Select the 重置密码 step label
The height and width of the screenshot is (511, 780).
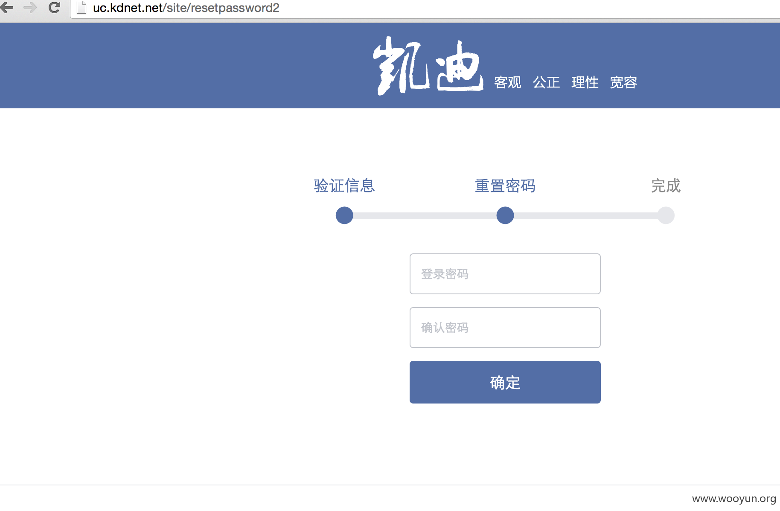pos(505,186)
